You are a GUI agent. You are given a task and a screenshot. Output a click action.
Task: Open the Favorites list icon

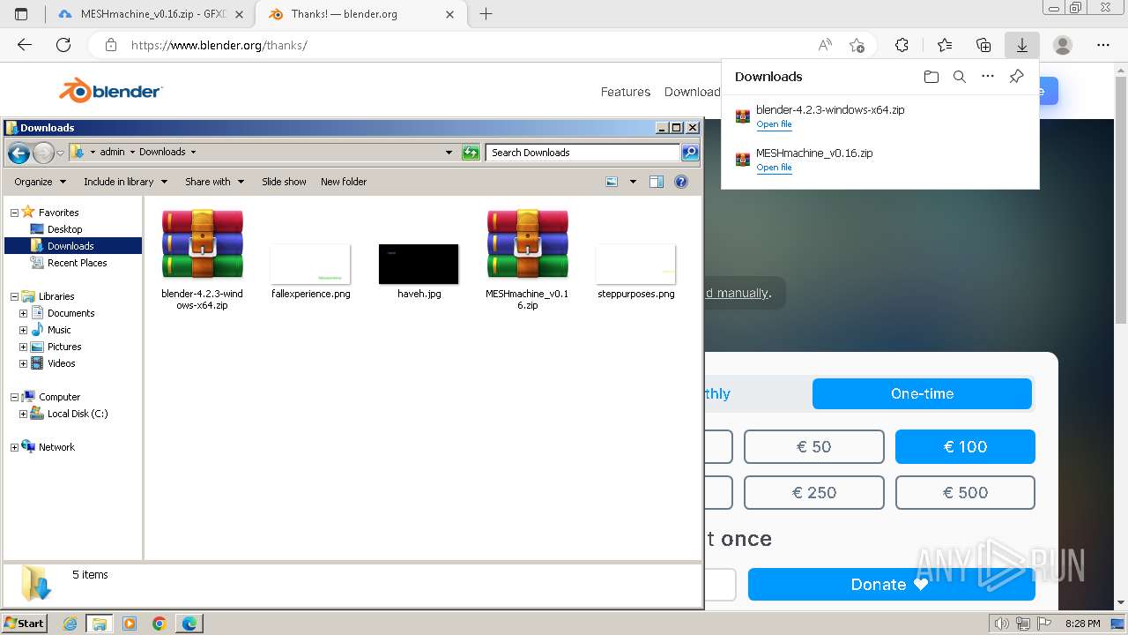point(945,45)
